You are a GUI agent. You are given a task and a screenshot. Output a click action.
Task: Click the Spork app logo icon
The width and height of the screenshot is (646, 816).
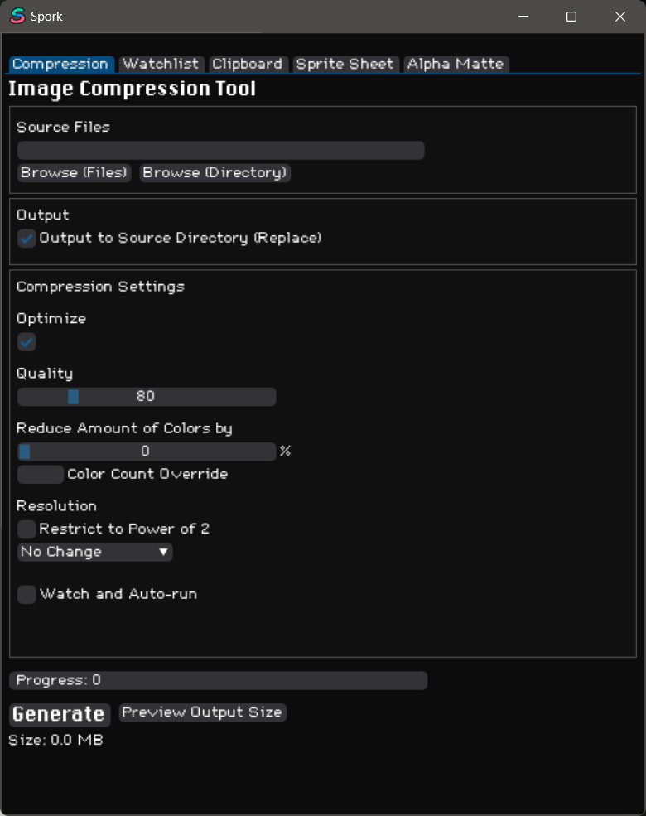point(17,16)
